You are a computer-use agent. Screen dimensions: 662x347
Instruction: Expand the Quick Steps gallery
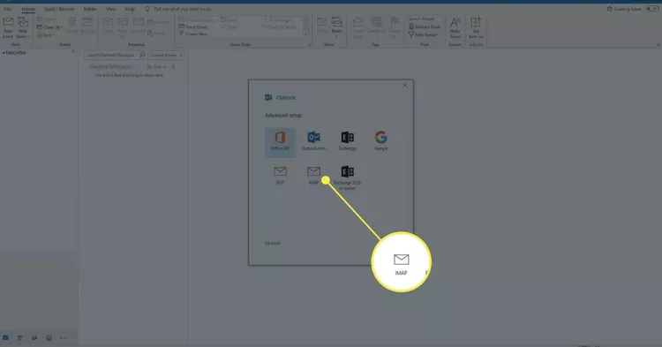click(x=305, y=34)
